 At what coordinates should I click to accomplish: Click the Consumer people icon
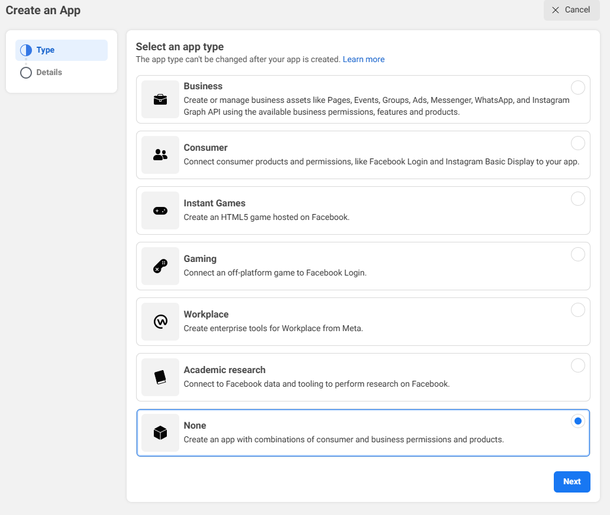pyautogui.click(x=160, y=155)
